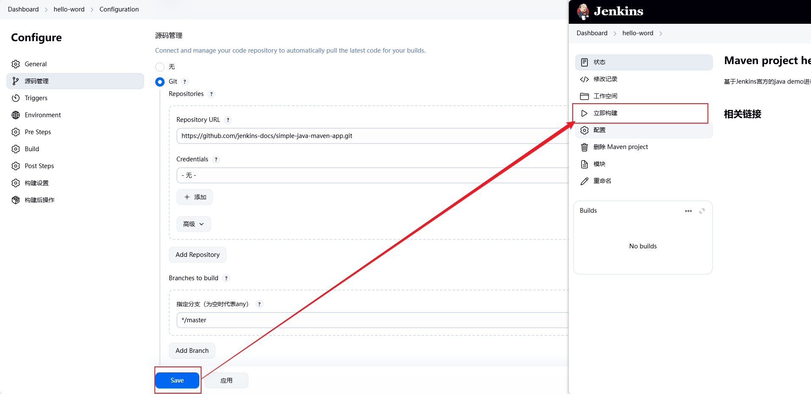Click the 构建后操作 box icon

tap(16, 200)
